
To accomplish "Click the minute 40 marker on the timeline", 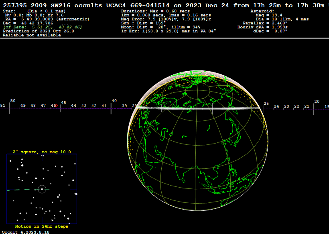I will [x=111, y=108].
